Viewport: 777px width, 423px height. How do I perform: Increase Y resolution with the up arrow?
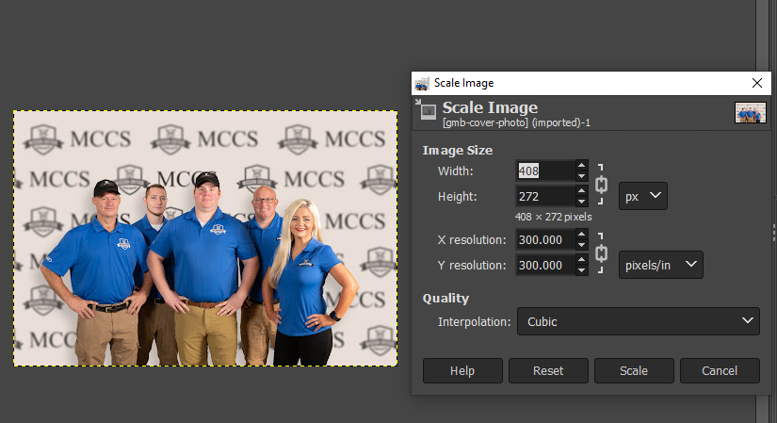(x=582, y=260)
